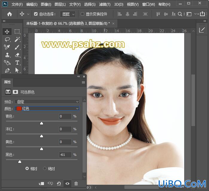
Task: Click the adjustment icon in Properties panel
Action: [8, 92]
